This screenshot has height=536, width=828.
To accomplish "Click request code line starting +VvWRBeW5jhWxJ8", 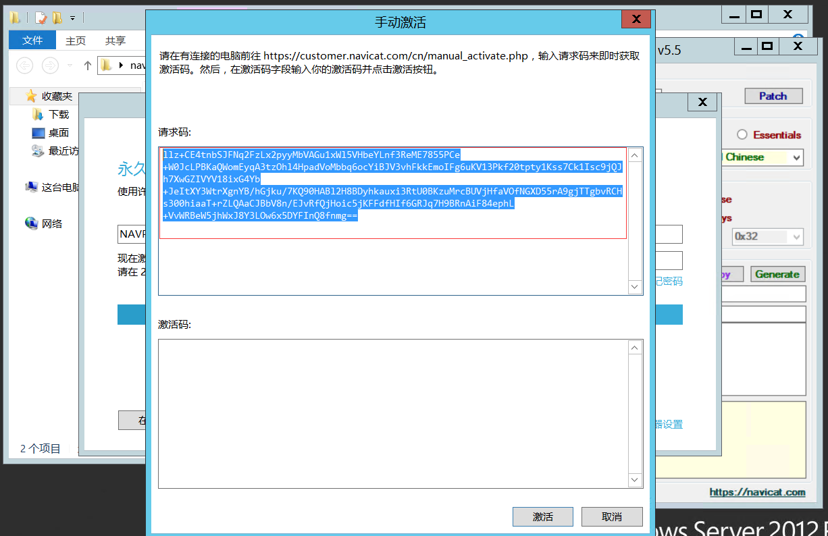I will point(260,216).
